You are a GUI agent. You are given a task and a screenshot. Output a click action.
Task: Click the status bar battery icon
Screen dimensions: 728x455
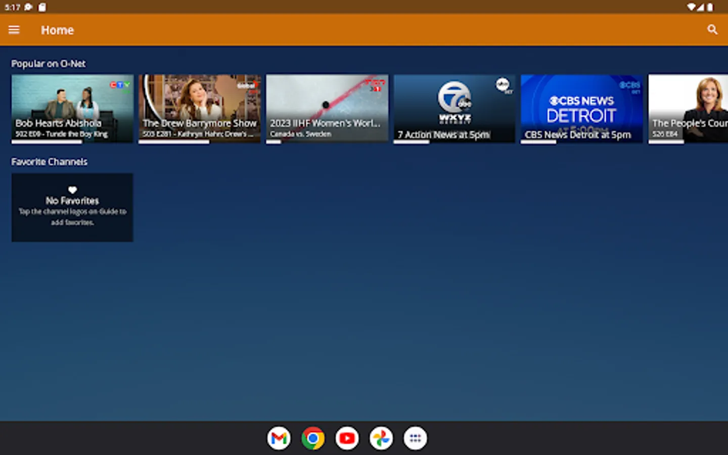coord(710,7)
